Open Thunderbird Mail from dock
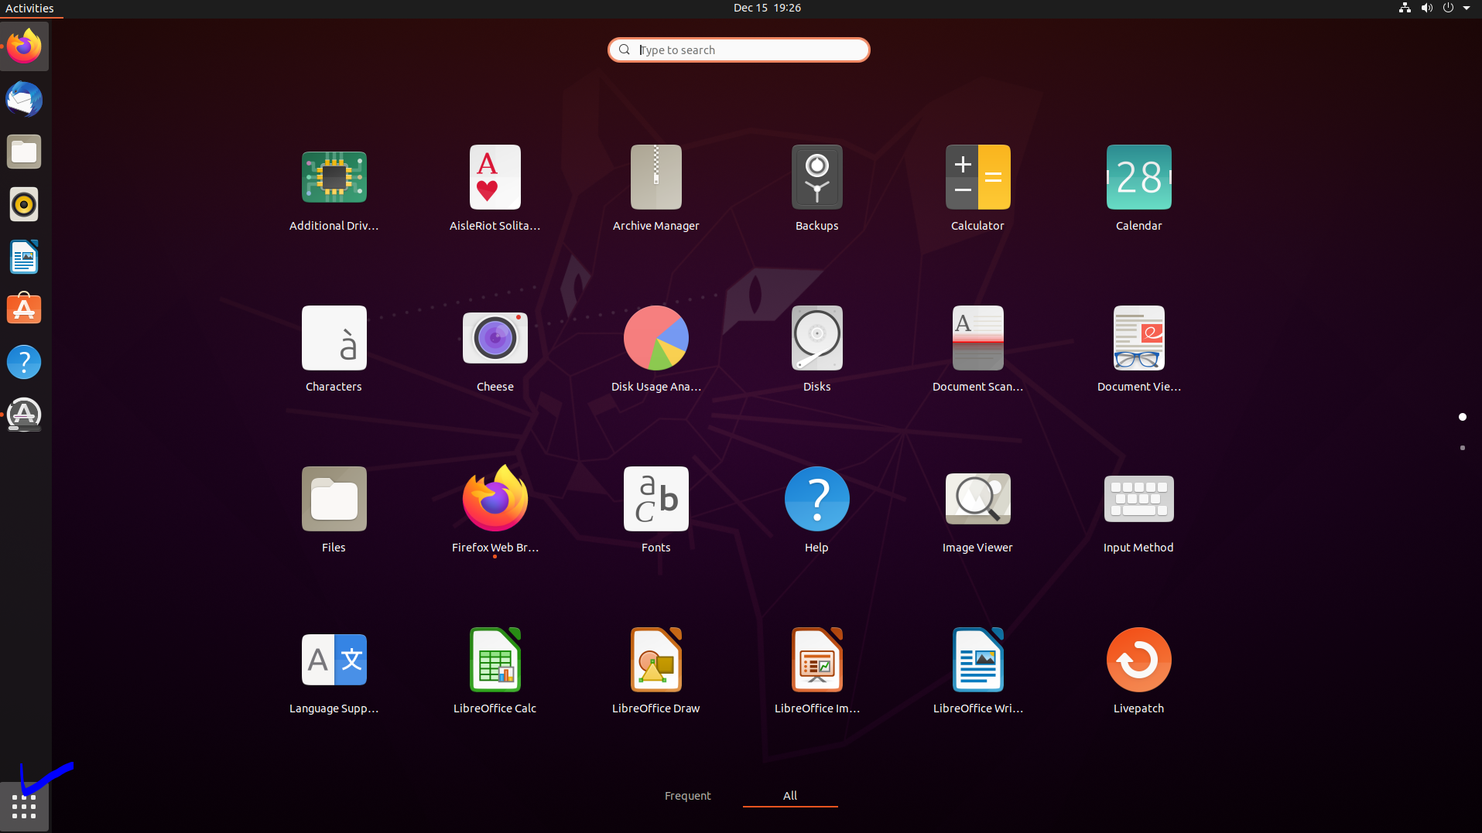The image size is (1482, 833). (24, 100)
